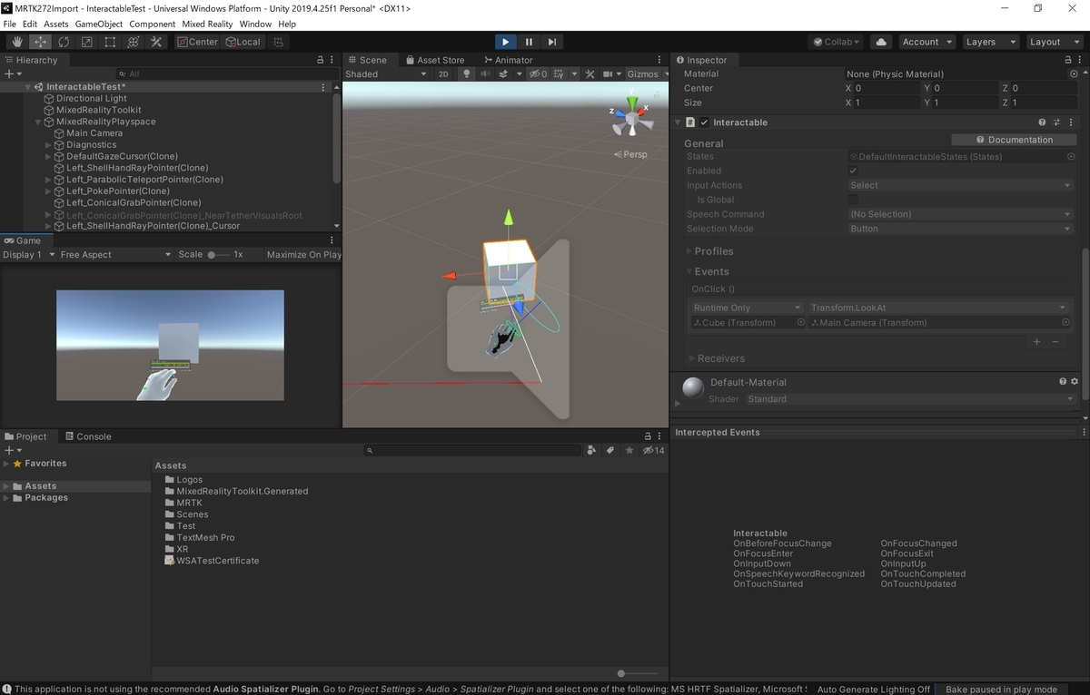Toggle scene lighting bulb icon
This screenshot has width=1090, height=695.
tap(467, 74)
